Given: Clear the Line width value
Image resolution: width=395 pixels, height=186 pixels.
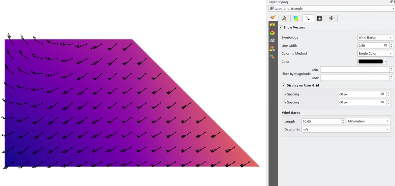Looking at the screenshot, I should pyautogui.click(x=385, y=45).
